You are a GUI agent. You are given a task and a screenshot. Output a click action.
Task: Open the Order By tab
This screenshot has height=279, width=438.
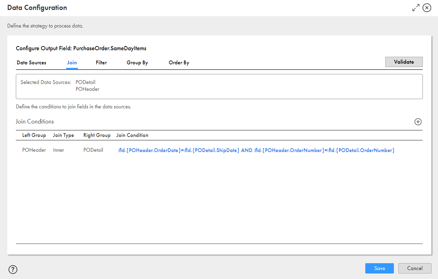coord(179,63)
